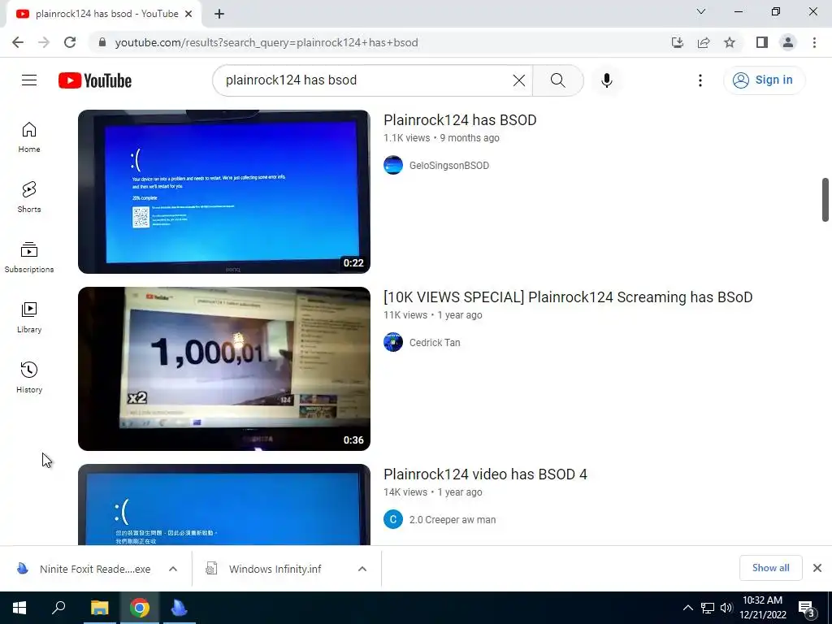This screenshot has height=624, width=832.
Task: Open Home in the sidebar
Action: (x=29, y=137)
